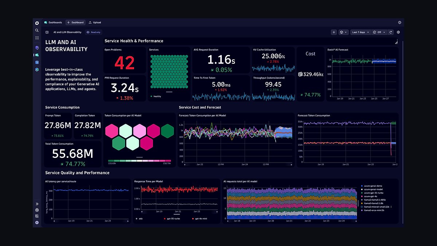Open the hexagon app icon in sidebar

point(37,70)
